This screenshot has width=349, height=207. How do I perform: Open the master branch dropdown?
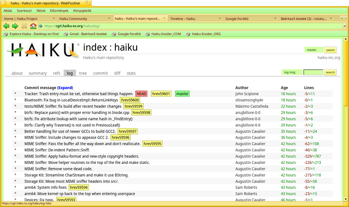click(x=314, y=50)
